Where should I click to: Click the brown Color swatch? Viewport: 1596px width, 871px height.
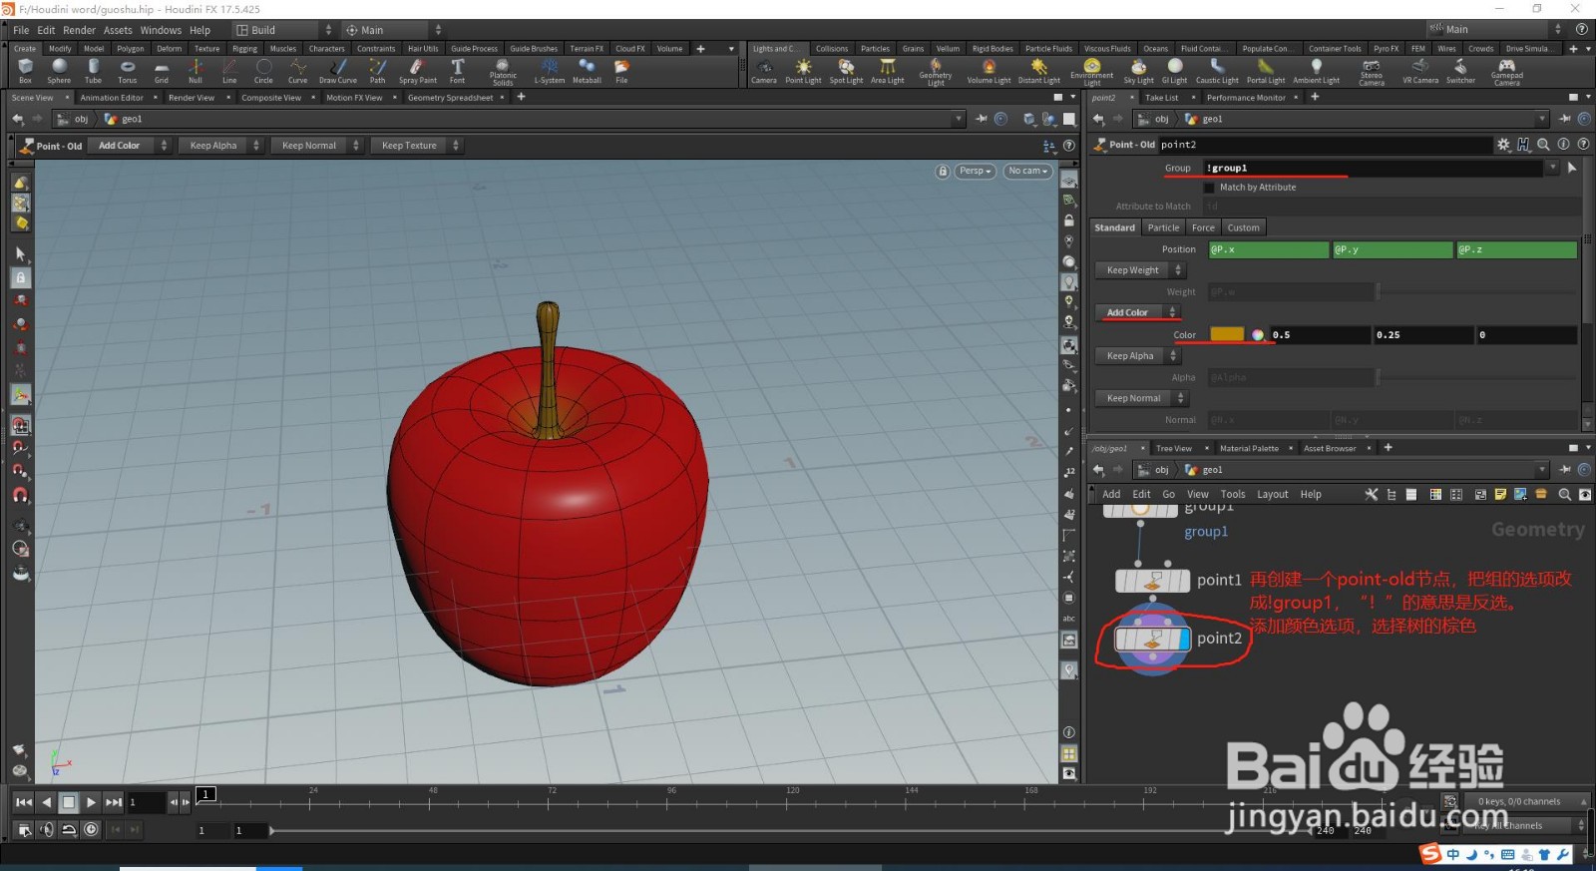1227,335
